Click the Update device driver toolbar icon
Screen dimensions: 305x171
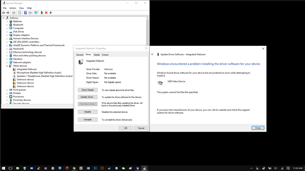click(x=42, y=13)
